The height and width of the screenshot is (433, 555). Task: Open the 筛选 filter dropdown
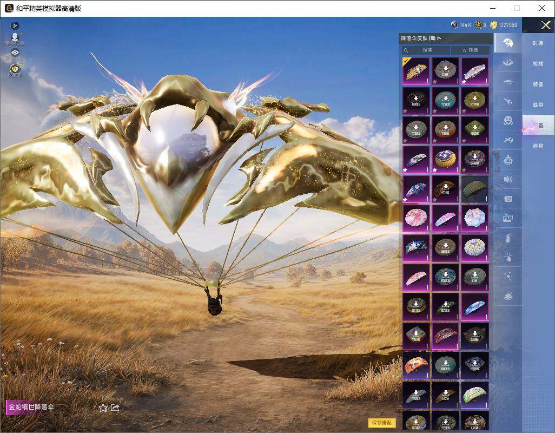pyautogui.click(x=471, y=50)
